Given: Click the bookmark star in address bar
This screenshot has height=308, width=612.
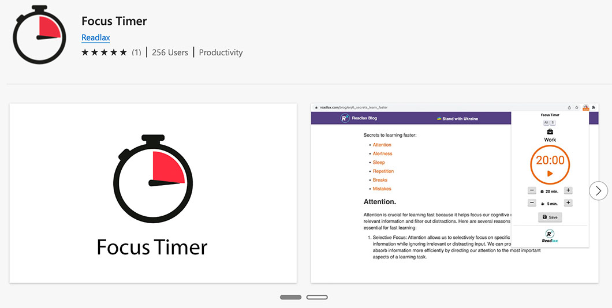Looking at the screenshot, I should pos(576,107).
